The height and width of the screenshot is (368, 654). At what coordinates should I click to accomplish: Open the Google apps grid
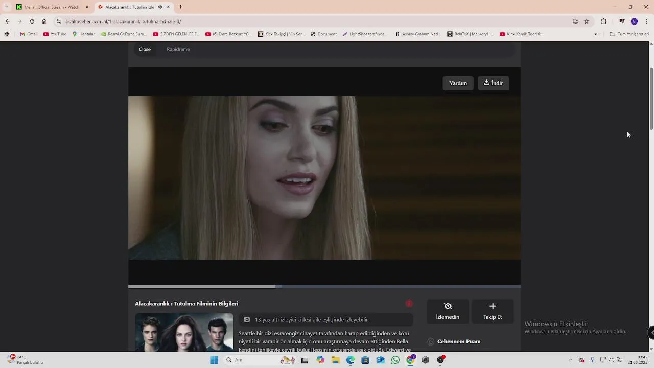7,34
